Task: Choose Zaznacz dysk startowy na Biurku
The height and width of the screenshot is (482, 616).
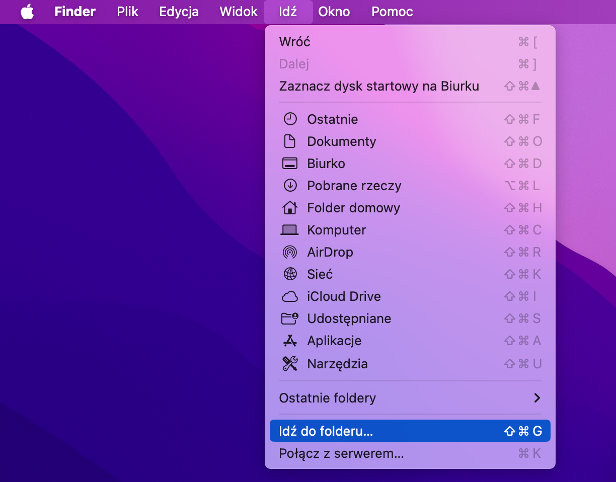Action: (x=410, y=86)
